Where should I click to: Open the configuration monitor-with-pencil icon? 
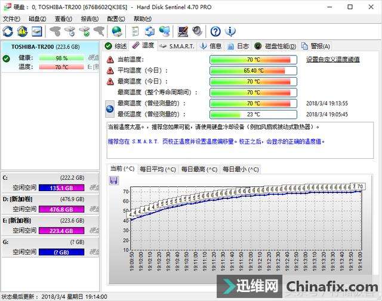183,32
